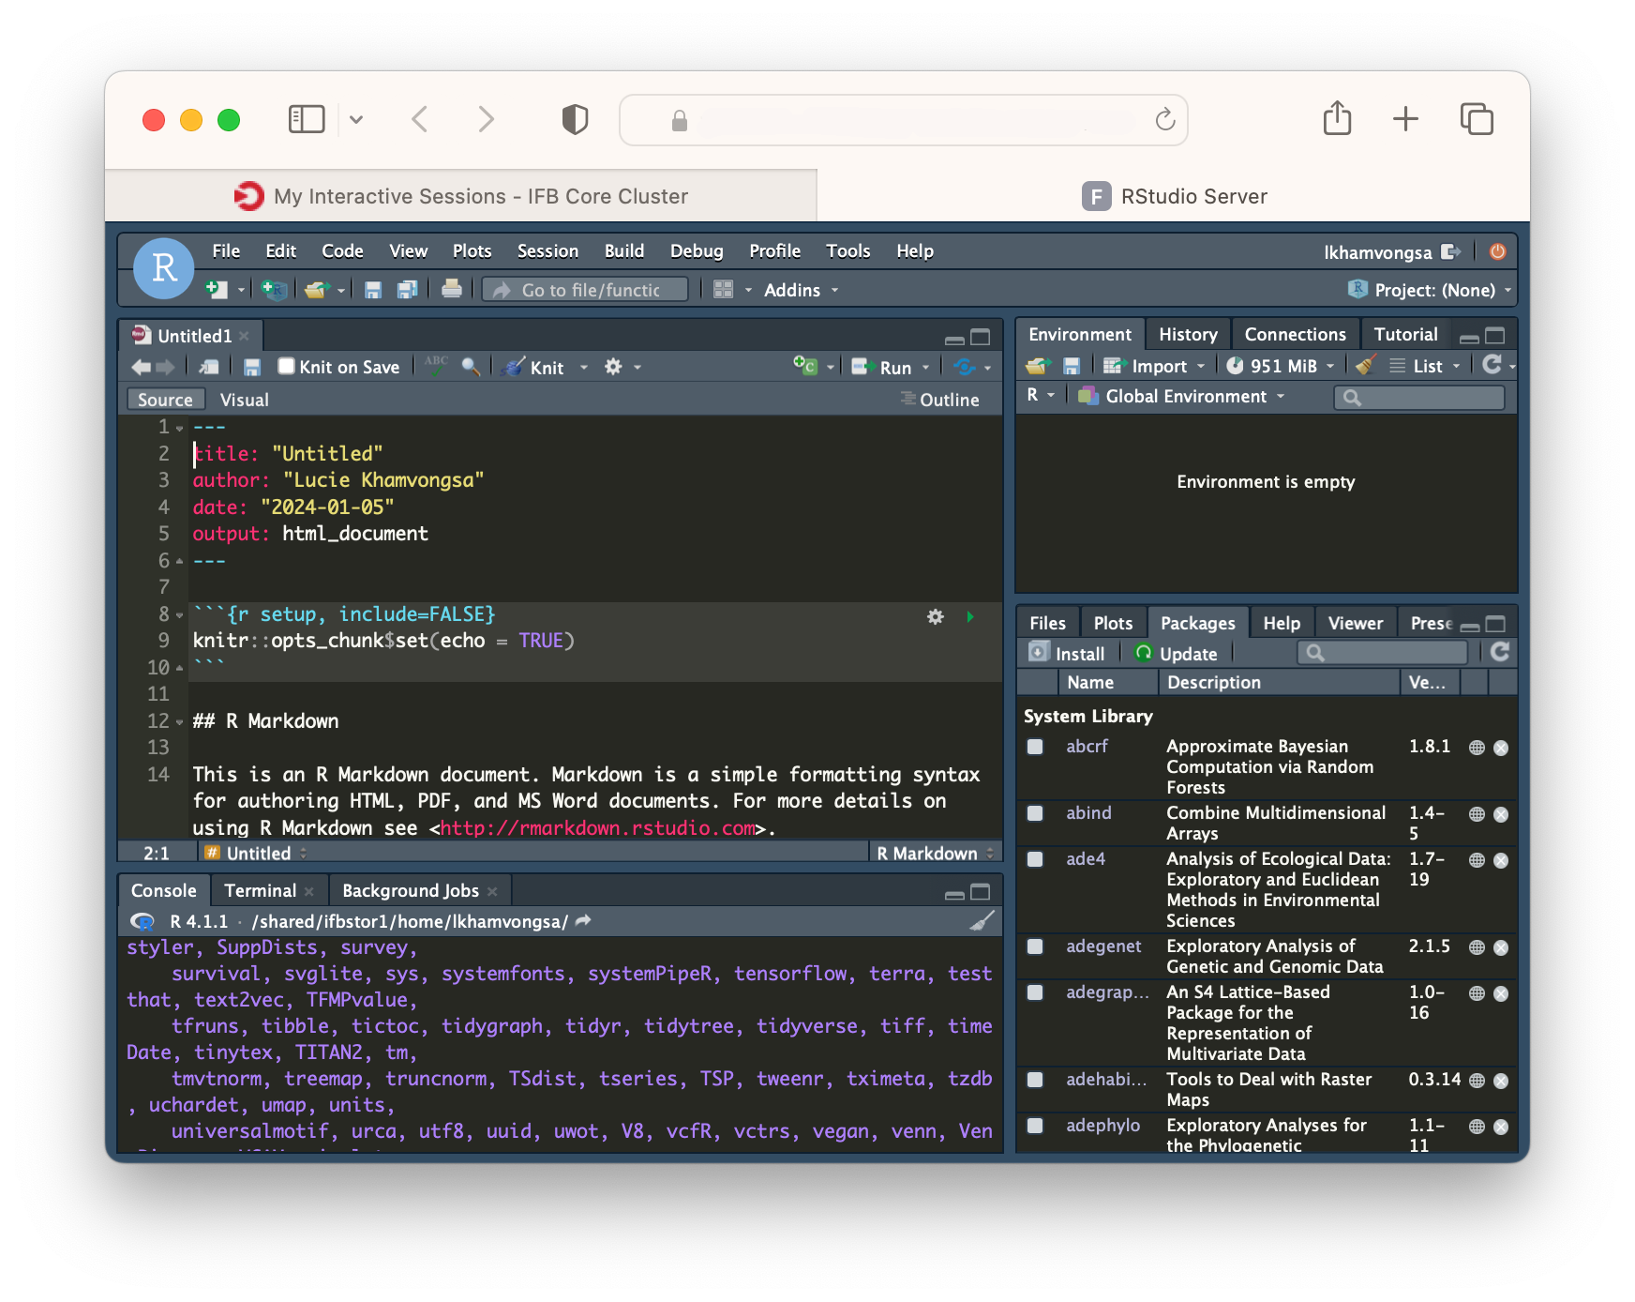This screenshot has height=1302, width=1635.
Task: Open the abcrf package name link
Action: (1087, 746)
